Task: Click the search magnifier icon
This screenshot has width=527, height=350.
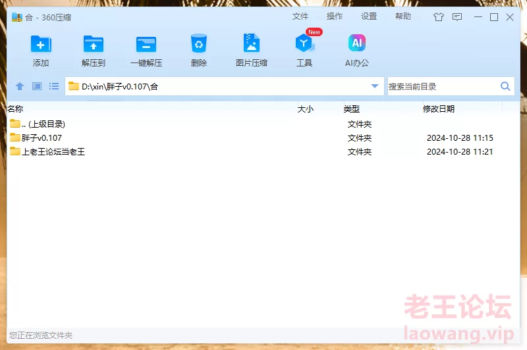Action: click(x=505, y=86)
